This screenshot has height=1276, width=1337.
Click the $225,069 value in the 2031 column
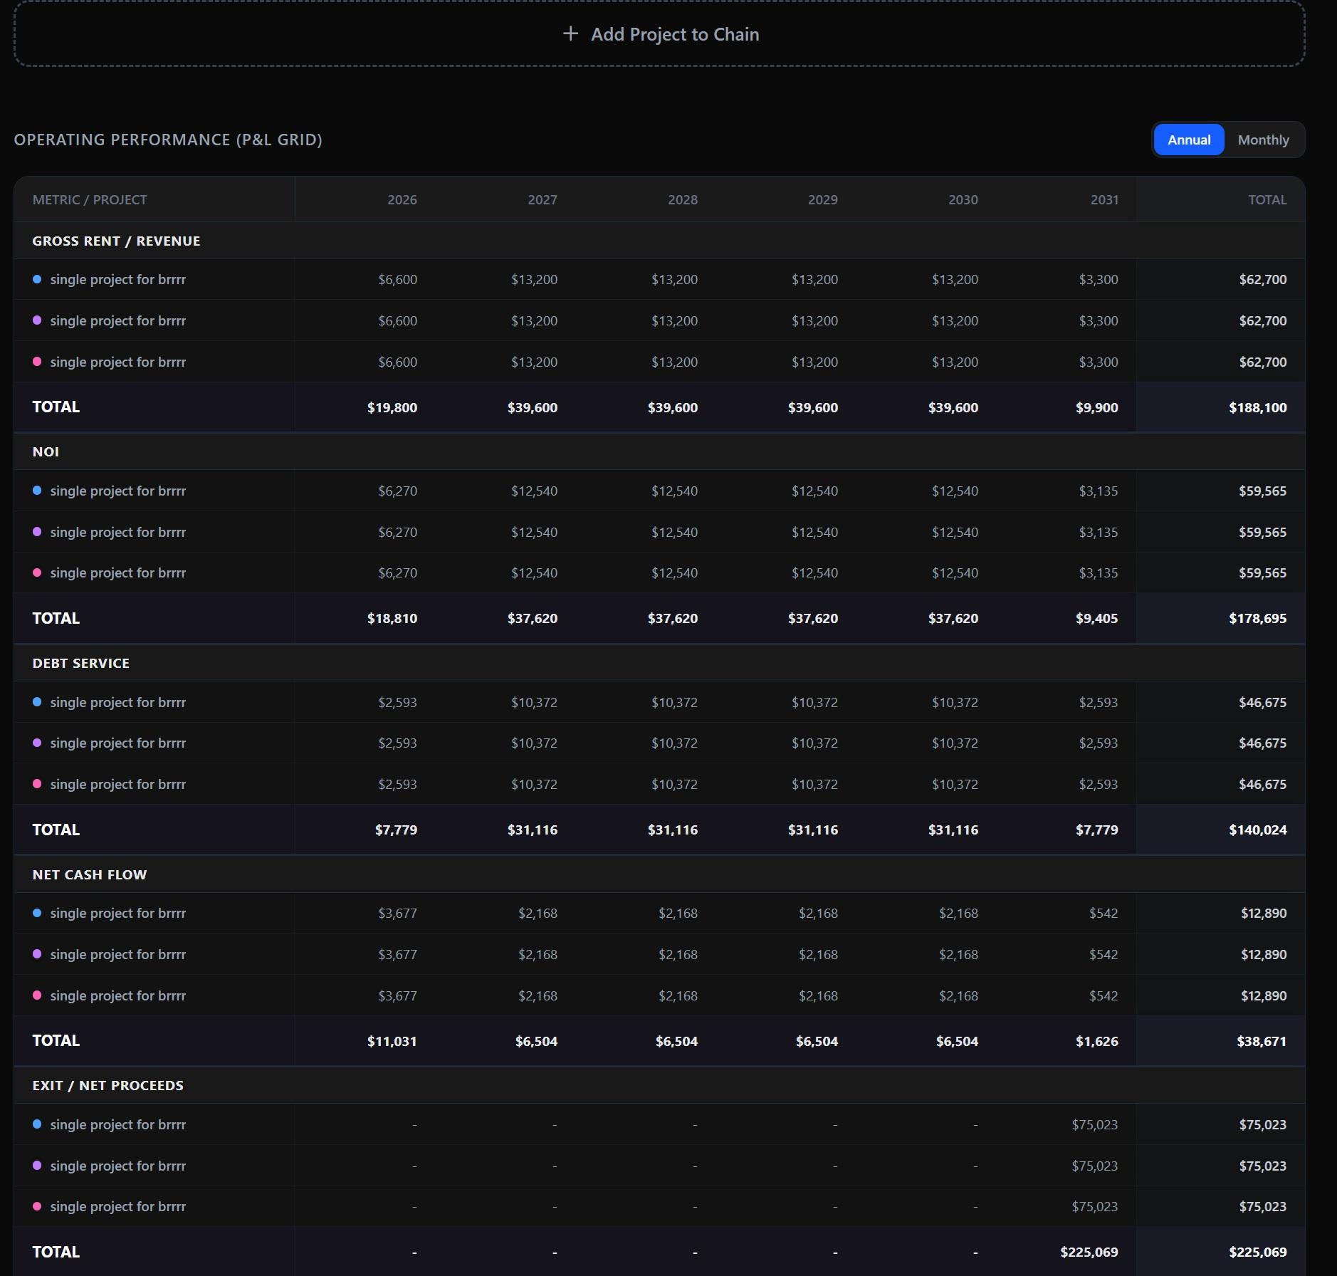pyautogui.click(x=1089, y=1252)
